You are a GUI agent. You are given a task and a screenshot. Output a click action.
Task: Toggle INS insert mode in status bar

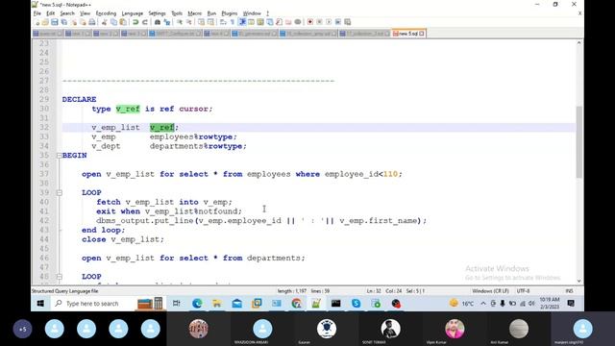(x=569, y=291)
